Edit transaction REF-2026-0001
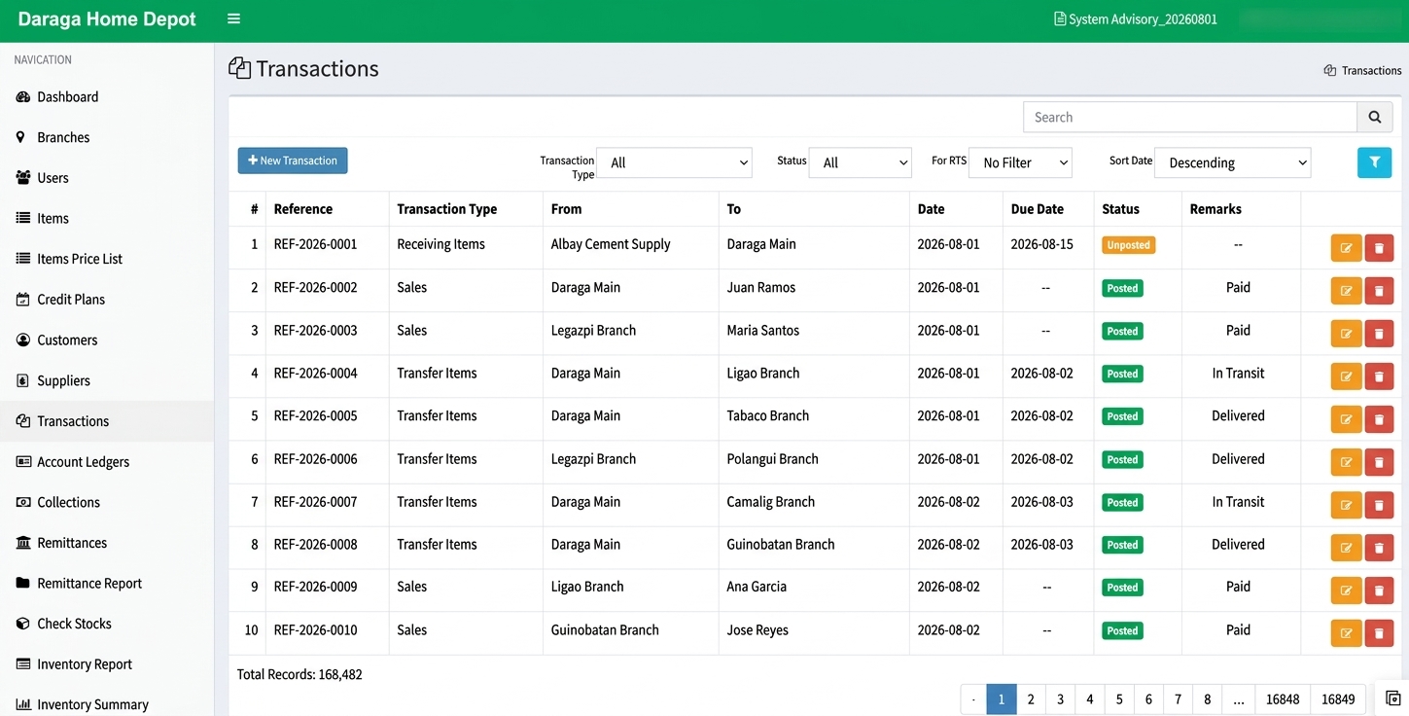This screenshot has height=716, width=1409. point(1346,248)
